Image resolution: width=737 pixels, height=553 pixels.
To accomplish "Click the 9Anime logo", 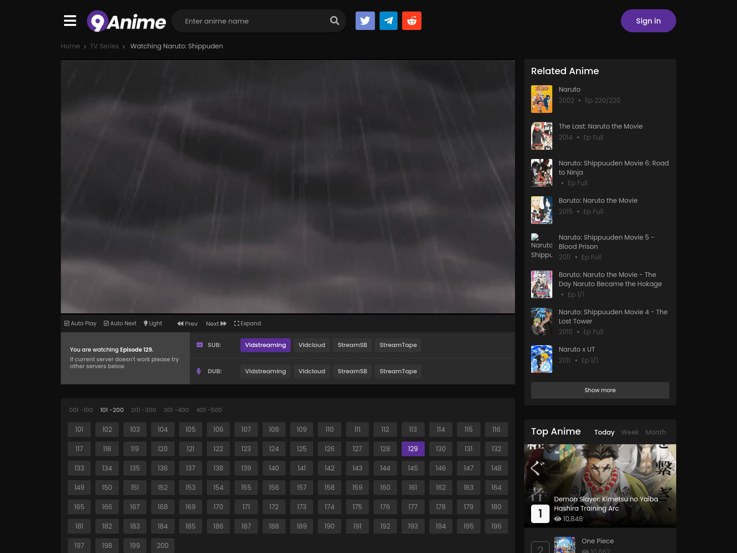I will [126, 21].
